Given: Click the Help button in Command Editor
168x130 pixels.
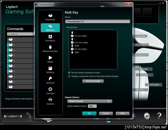Looking at the screenshot, I should tap(122, 113).
